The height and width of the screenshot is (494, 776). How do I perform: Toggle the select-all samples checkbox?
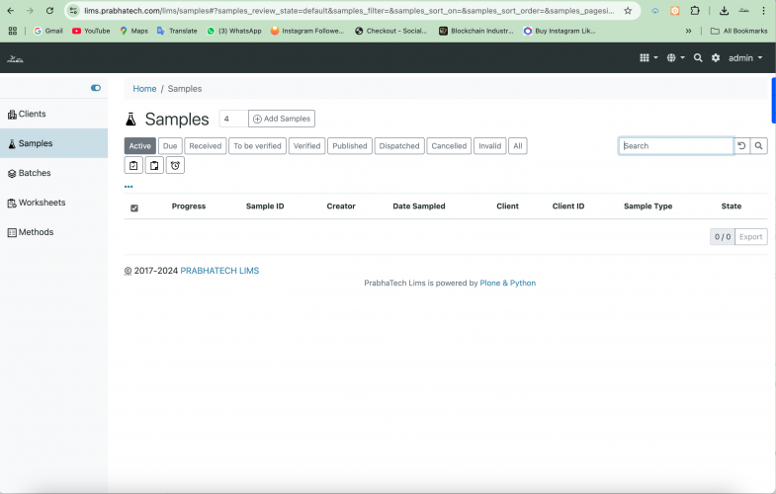(x=134, y=207)
